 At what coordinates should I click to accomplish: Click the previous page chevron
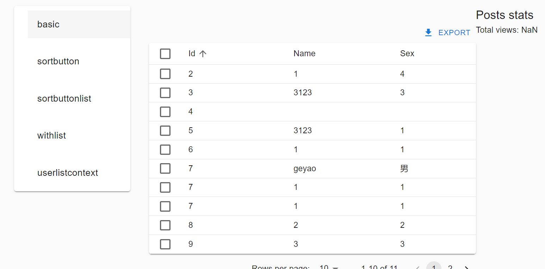[x=417, y=267]
